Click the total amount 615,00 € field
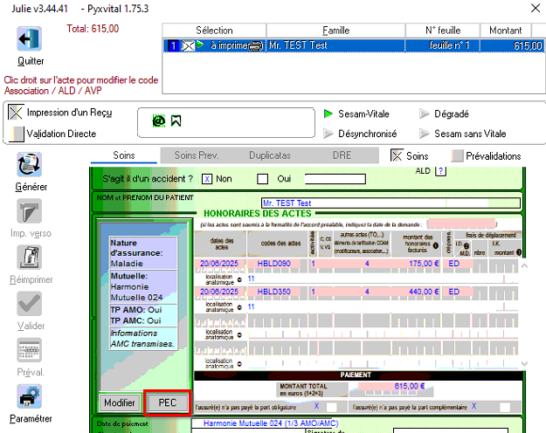 click(391, 386)
